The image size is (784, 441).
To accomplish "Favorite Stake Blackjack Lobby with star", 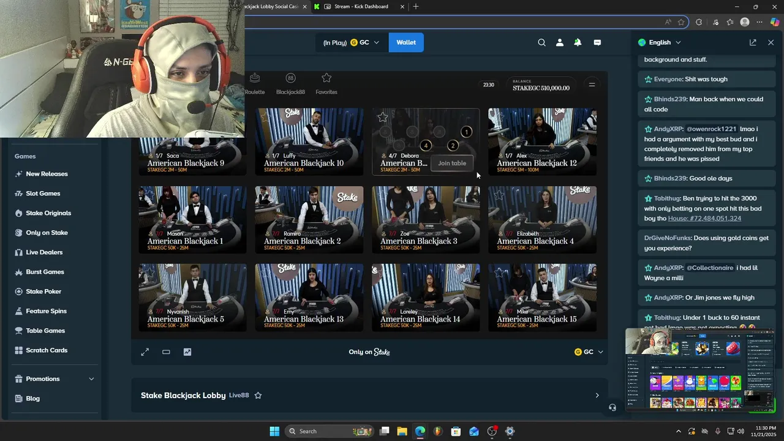I will pyautogui.click(x=258, y=396).
